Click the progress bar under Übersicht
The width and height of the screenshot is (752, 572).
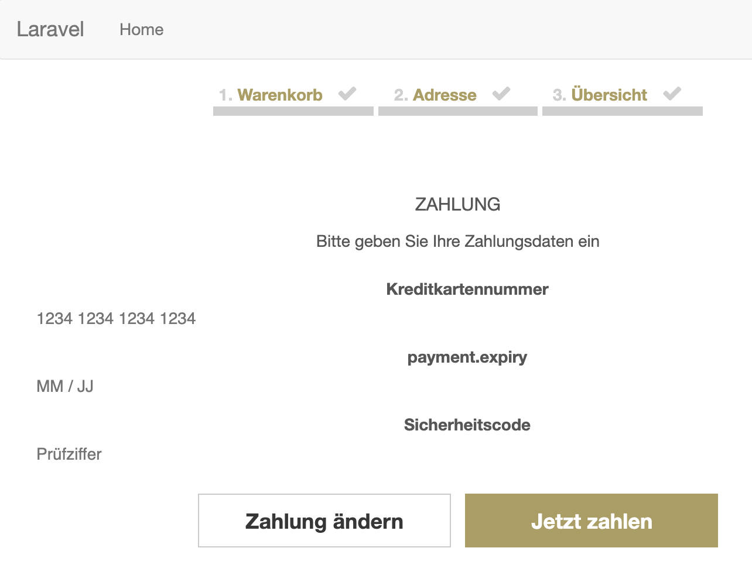pos(623,111)
